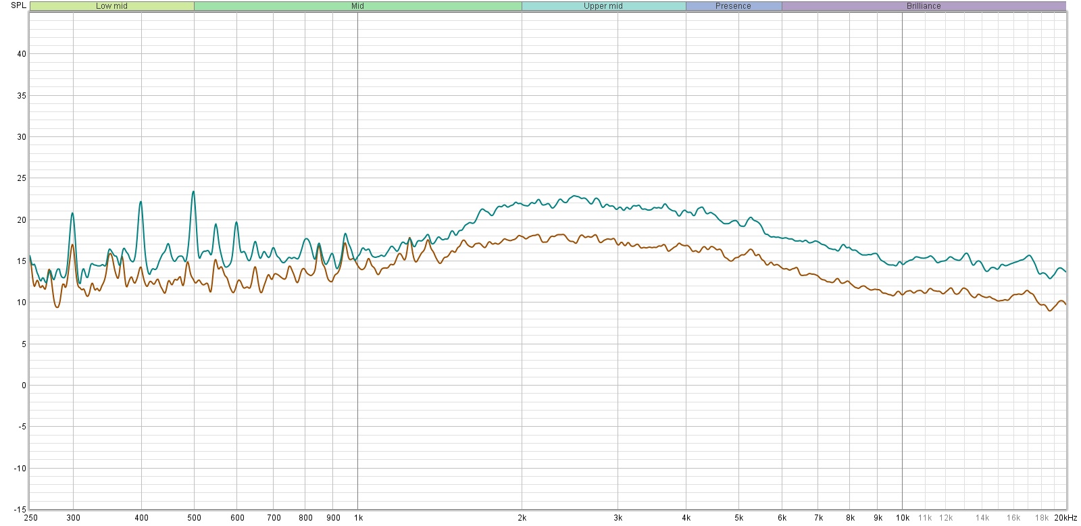This screenshot has width=1081, height=526.
Task: Click the -5 dB value on vertical axis
Action: tap(22, 427)
